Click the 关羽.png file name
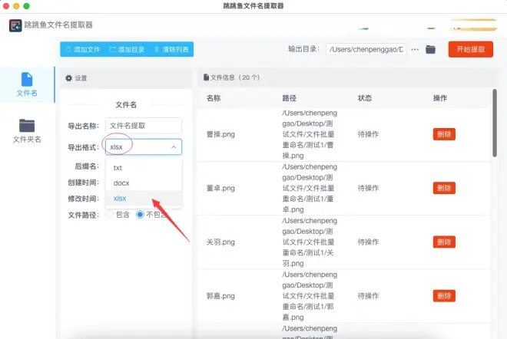Viewport: 507px width, 339px height. click(220, 242)
